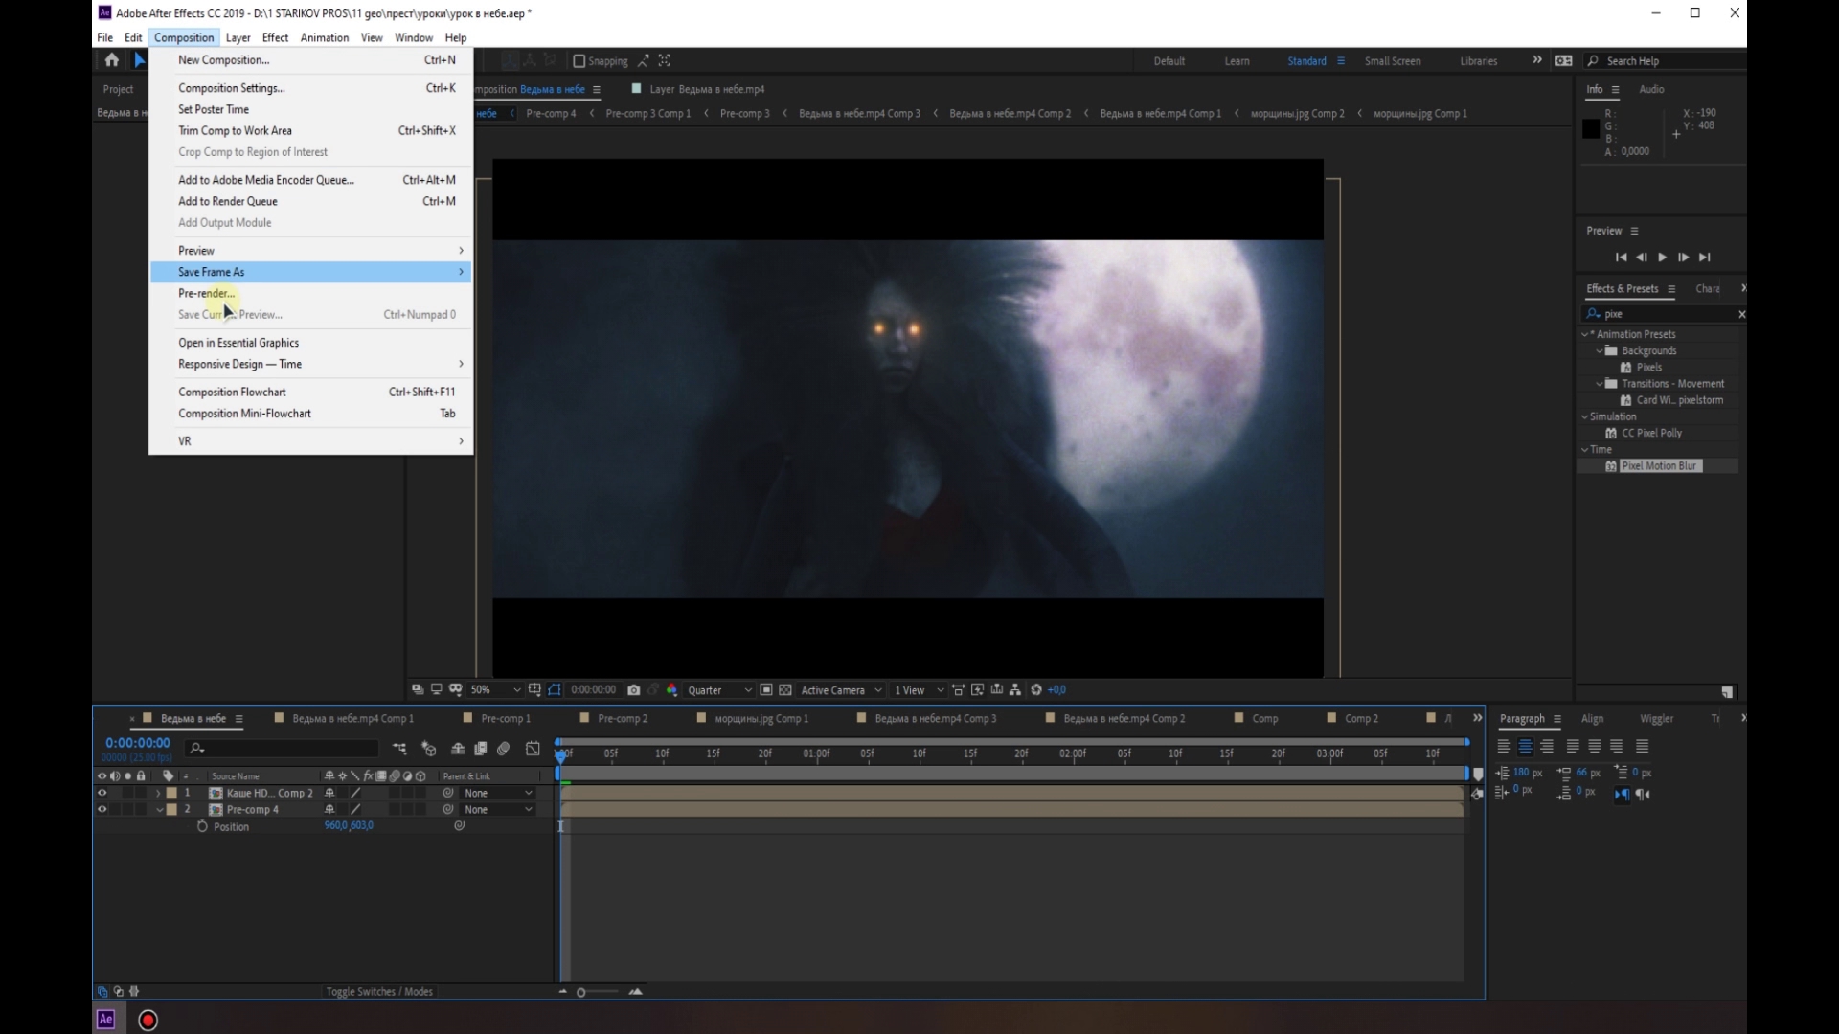Select the Pixel Motion Blur effect

point(1660,466)
